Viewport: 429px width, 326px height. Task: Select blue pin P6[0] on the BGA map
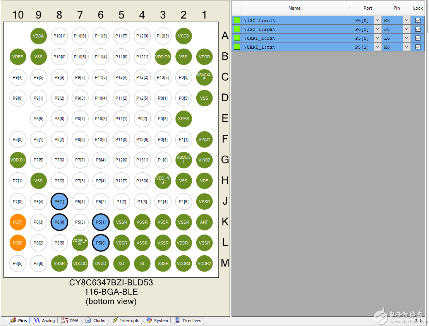click(x=59, y=222)
